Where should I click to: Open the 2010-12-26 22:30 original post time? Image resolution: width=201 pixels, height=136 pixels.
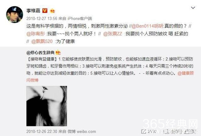(x=42, y=131)
